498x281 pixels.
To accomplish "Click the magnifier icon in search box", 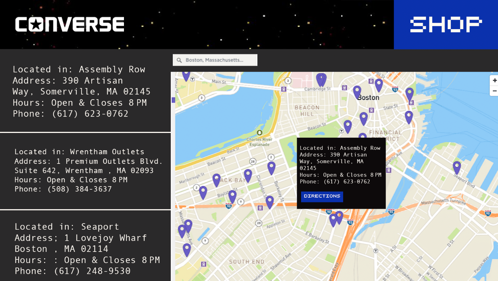I will (x=179, y=60).
